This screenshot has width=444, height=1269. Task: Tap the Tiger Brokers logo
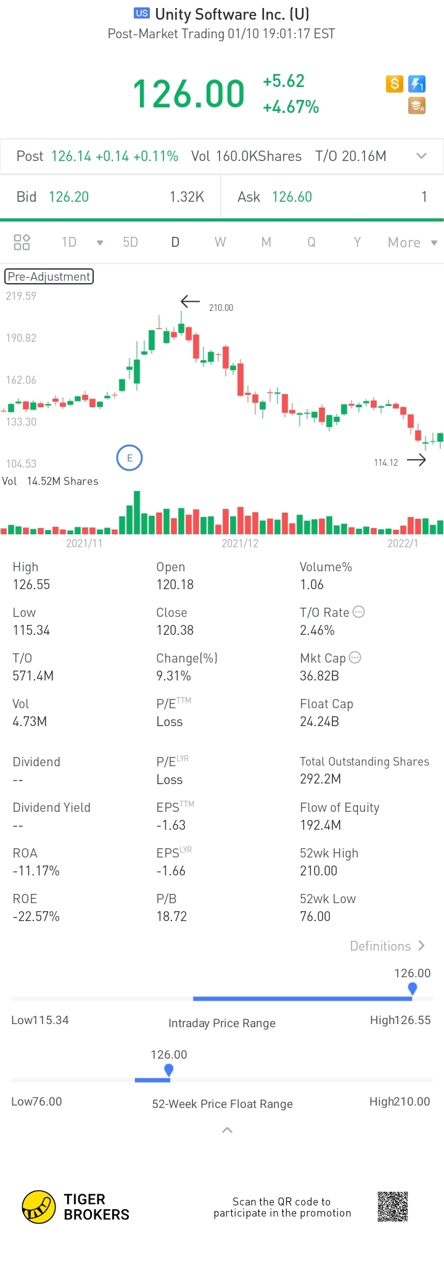(39, 1207)
